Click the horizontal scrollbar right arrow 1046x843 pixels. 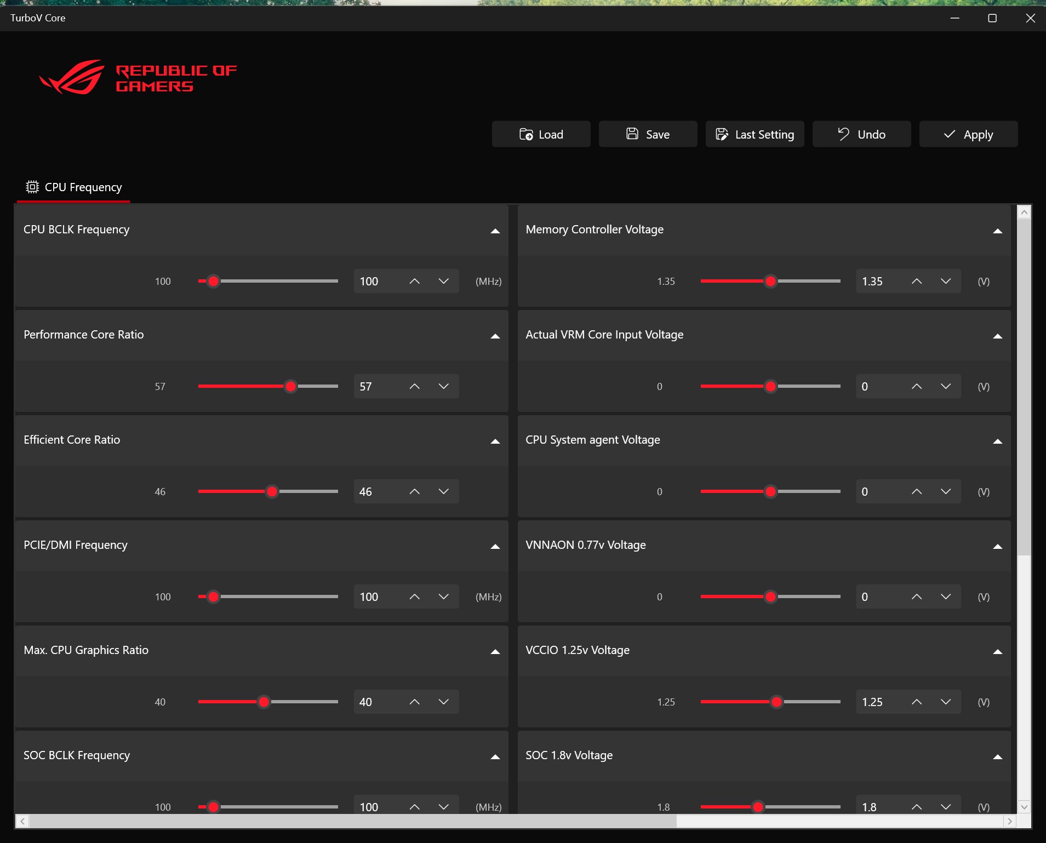(x=1010, y=821)
